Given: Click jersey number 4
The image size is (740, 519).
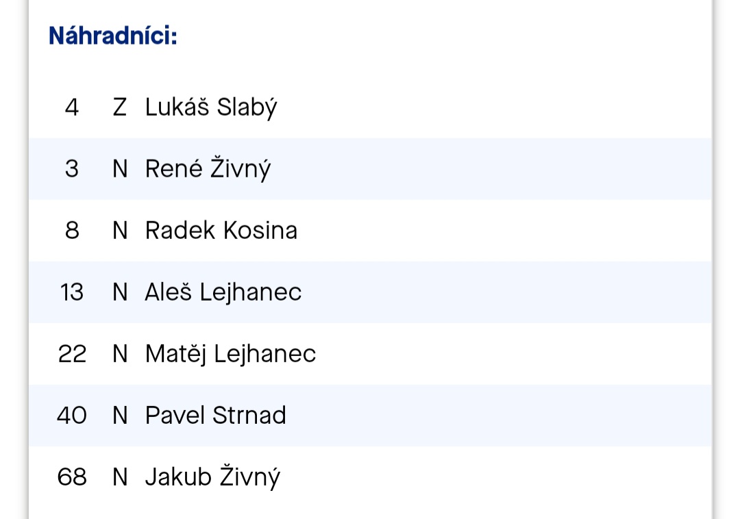Looking at the screenshot, I should 72,107.
